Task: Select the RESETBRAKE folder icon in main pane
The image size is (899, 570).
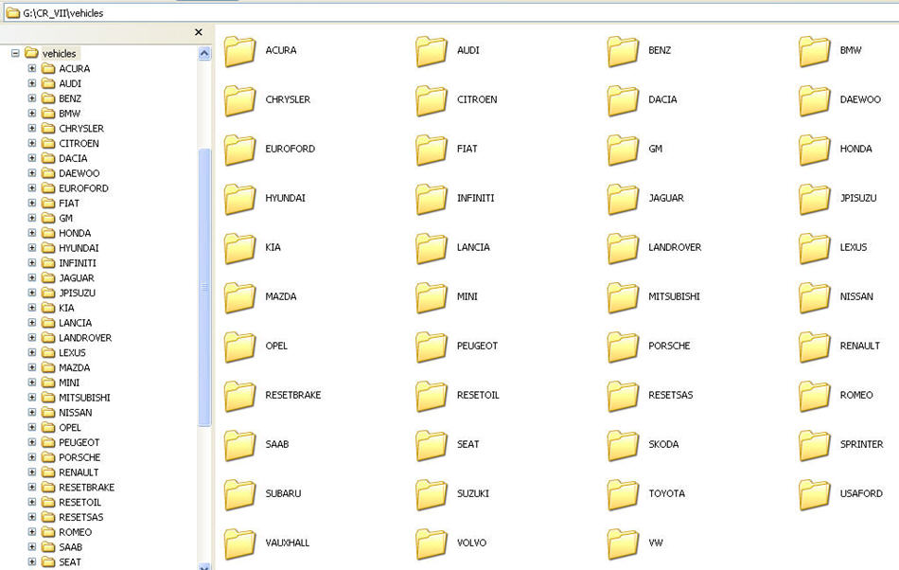Action: point(239,397)
